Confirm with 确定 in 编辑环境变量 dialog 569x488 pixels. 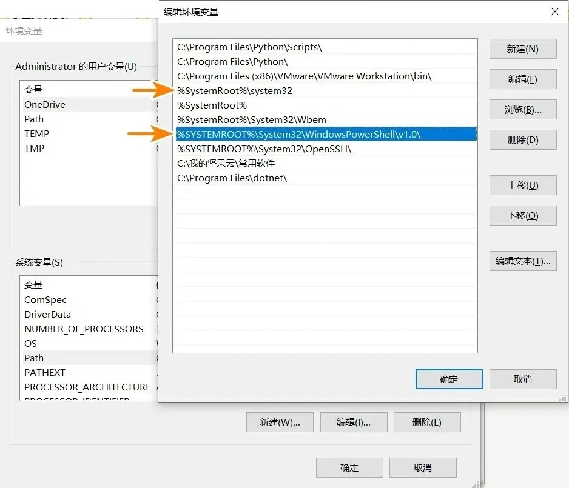coord(449,379)
